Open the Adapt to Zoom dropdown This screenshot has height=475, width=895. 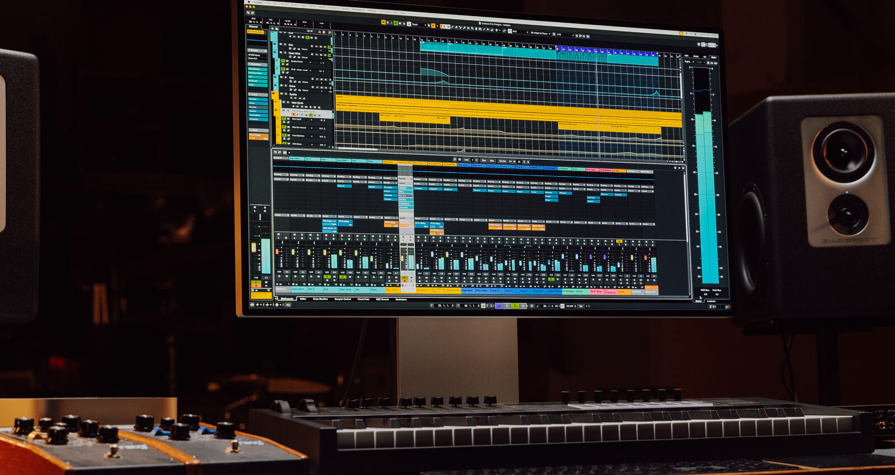click(x=540, y=33)
